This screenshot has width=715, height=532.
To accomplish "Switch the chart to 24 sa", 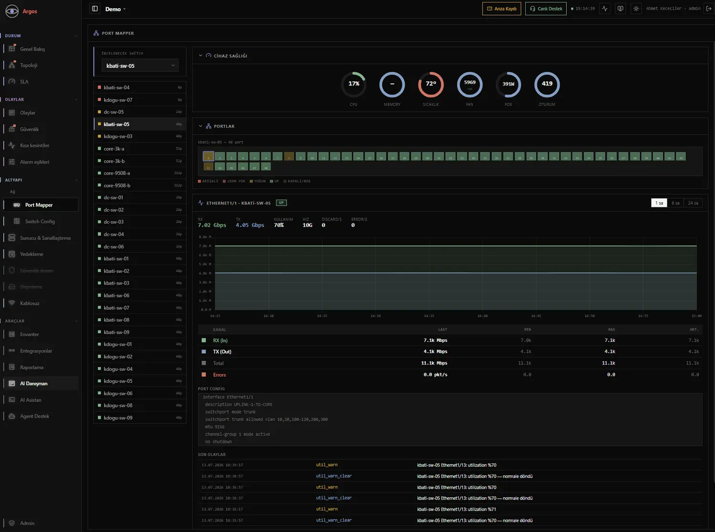I will (693, 203).
